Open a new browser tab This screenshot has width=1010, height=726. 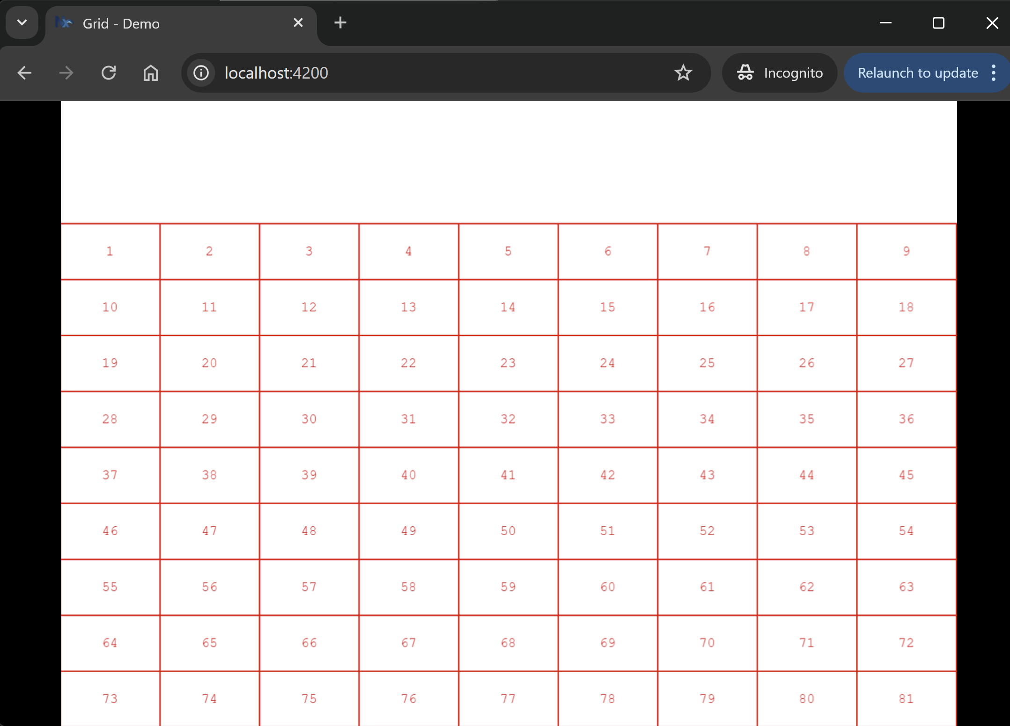340,22
